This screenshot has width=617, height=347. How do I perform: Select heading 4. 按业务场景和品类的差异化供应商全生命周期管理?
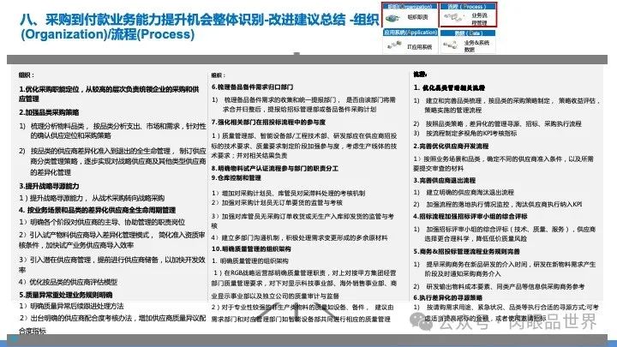coord(97,210)
